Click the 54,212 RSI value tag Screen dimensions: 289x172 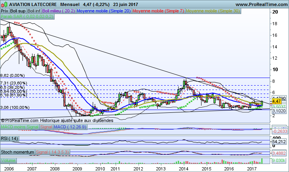279,142
